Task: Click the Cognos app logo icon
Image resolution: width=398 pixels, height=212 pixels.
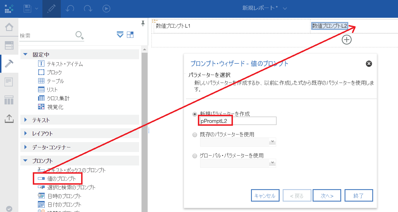Action: click(x=9, y=9)
